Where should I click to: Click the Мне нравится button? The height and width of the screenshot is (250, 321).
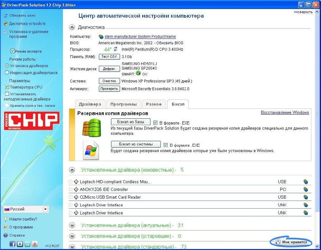[x=291, y=242]
